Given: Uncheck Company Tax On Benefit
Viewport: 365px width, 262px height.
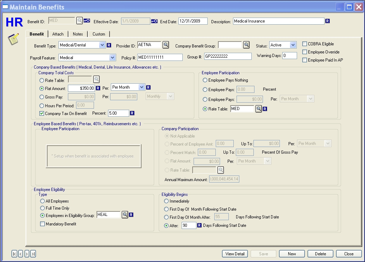Looking at the screenshot, I should [42, 113].
